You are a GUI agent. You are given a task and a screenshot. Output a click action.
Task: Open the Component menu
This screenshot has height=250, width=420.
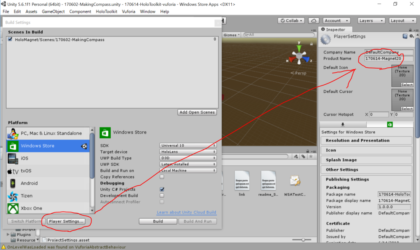[80, 11]
